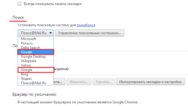
Task: Click 'Импортировать закладки и настройки' button
Action: 150,82
